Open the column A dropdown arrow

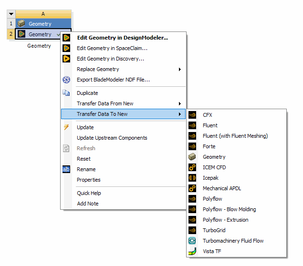[x=11, y=14]
